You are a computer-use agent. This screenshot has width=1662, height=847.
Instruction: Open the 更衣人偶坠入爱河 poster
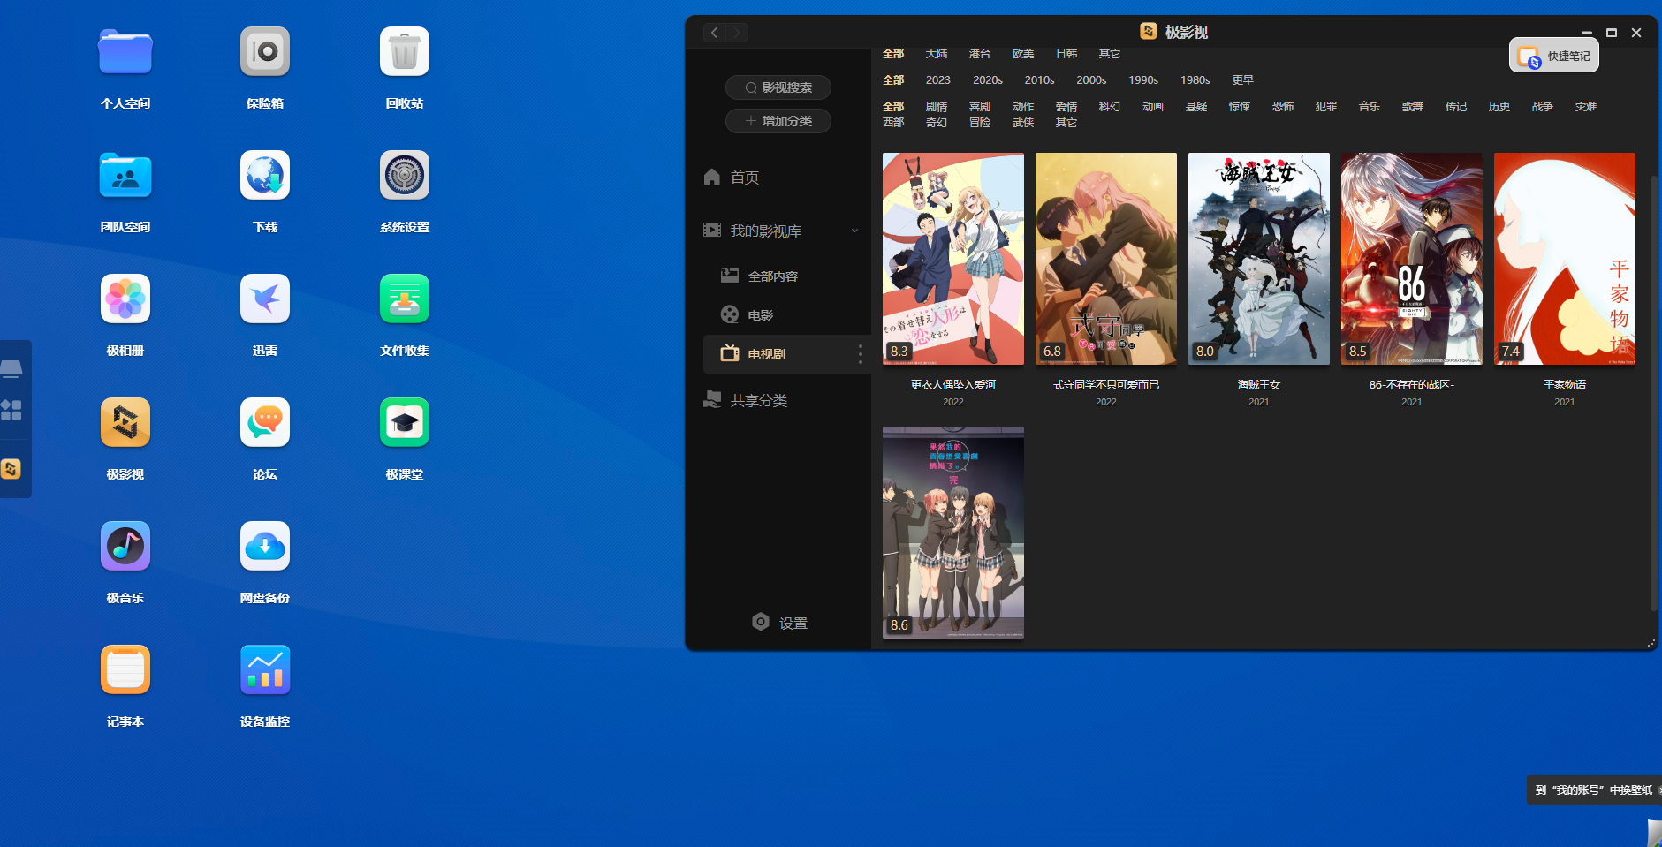click(x=953, y=259)
